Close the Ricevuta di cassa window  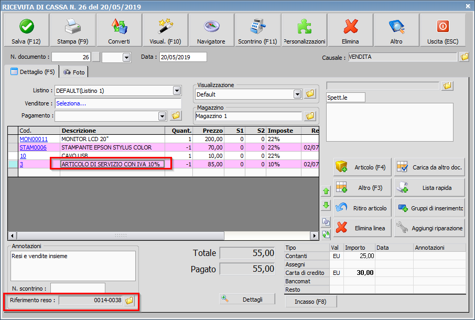468,6
